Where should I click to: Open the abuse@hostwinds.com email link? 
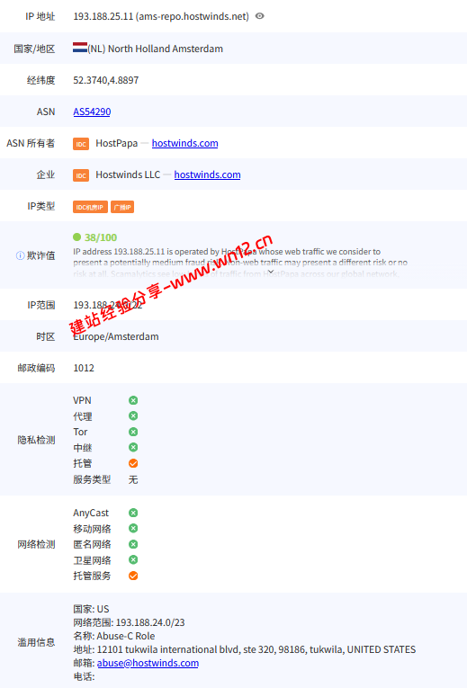pos(148,663)
